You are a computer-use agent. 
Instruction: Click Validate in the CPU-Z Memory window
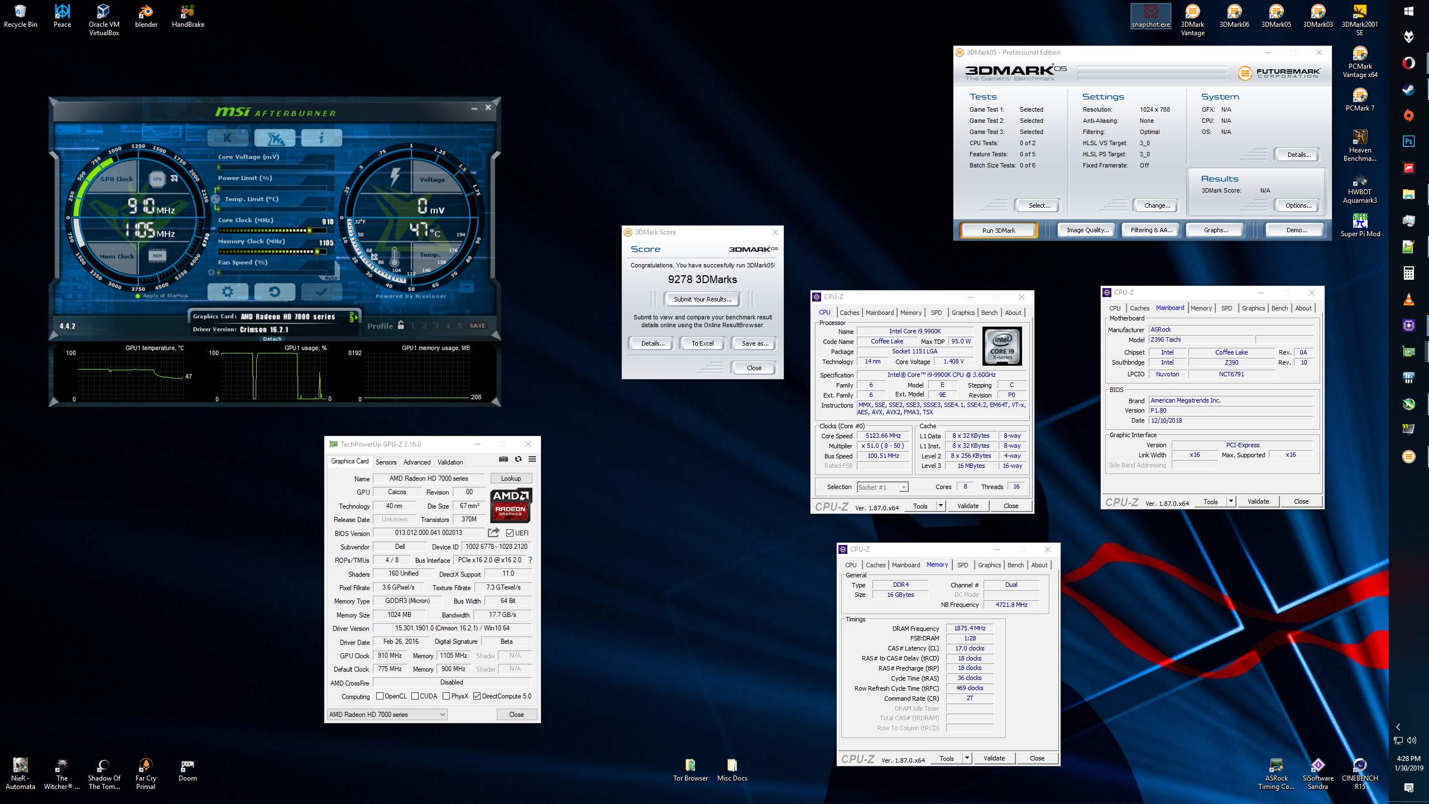coord(994,758)
